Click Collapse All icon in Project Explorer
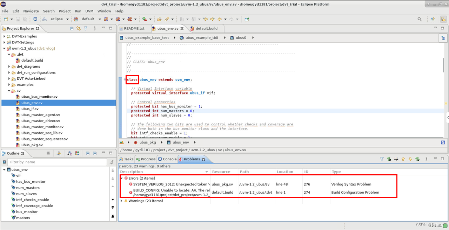The width and height of the screenshot is (449, 230). [x=72, y=28]
